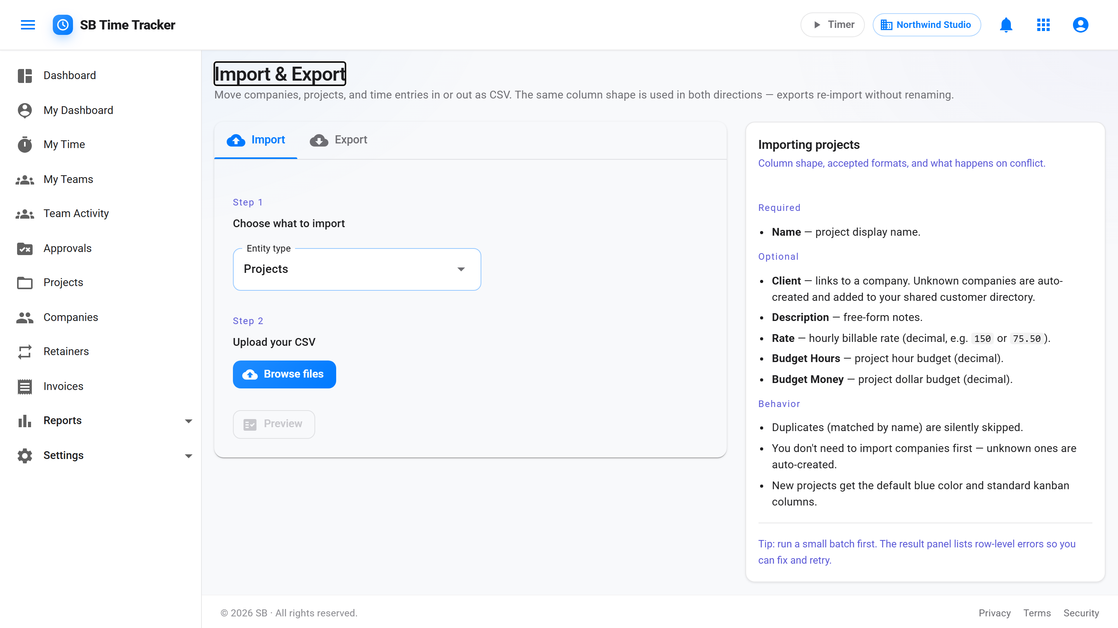
Task: Click the Projects value in Entity type field
Action: pyautogui.click(x=266, y=269)
